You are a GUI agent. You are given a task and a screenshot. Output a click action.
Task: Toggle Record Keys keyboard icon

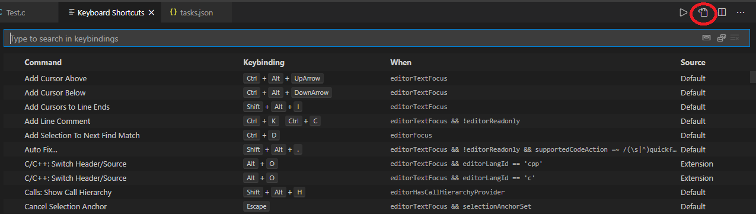click(706, 38)
